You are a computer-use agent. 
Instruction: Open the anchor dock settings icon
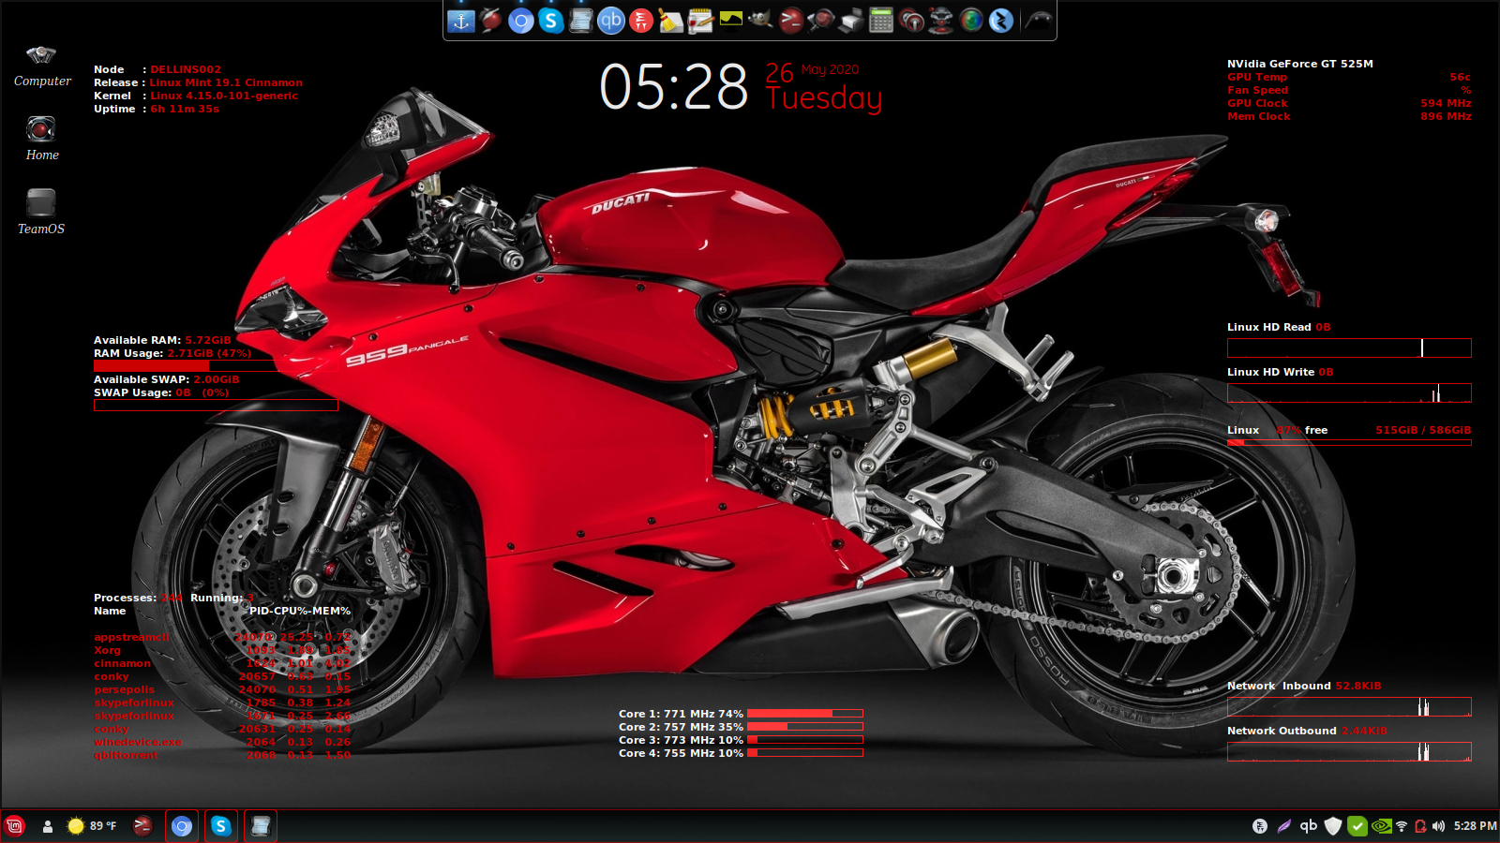[460, 21]
